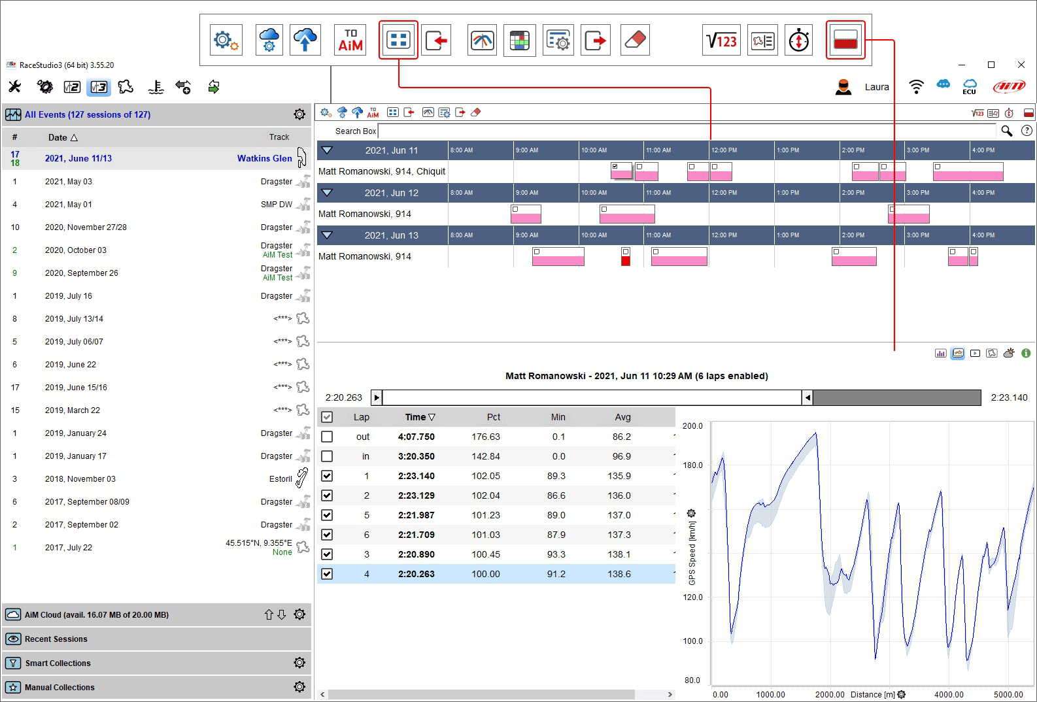Toggle the select-all laps header checkbox

click(x=327, y=417)
